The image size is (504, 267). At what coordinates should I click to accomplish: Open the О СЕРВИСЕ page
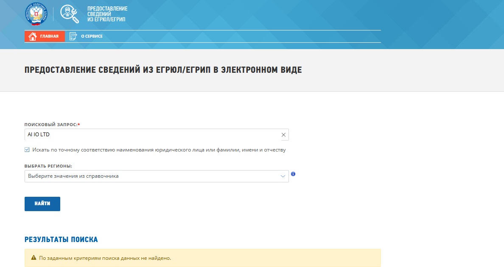click(90, 36)
